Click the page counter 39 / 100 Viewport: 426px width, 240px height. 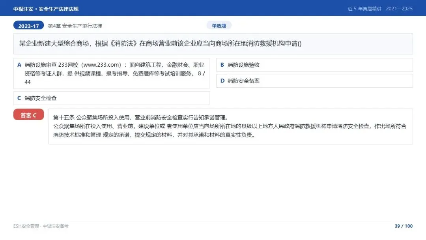404,226
